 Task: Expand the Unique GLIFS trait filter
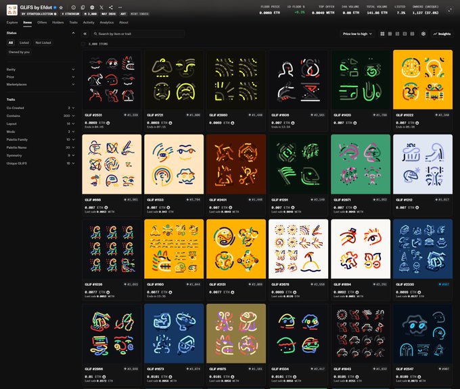tap(41, 164)
